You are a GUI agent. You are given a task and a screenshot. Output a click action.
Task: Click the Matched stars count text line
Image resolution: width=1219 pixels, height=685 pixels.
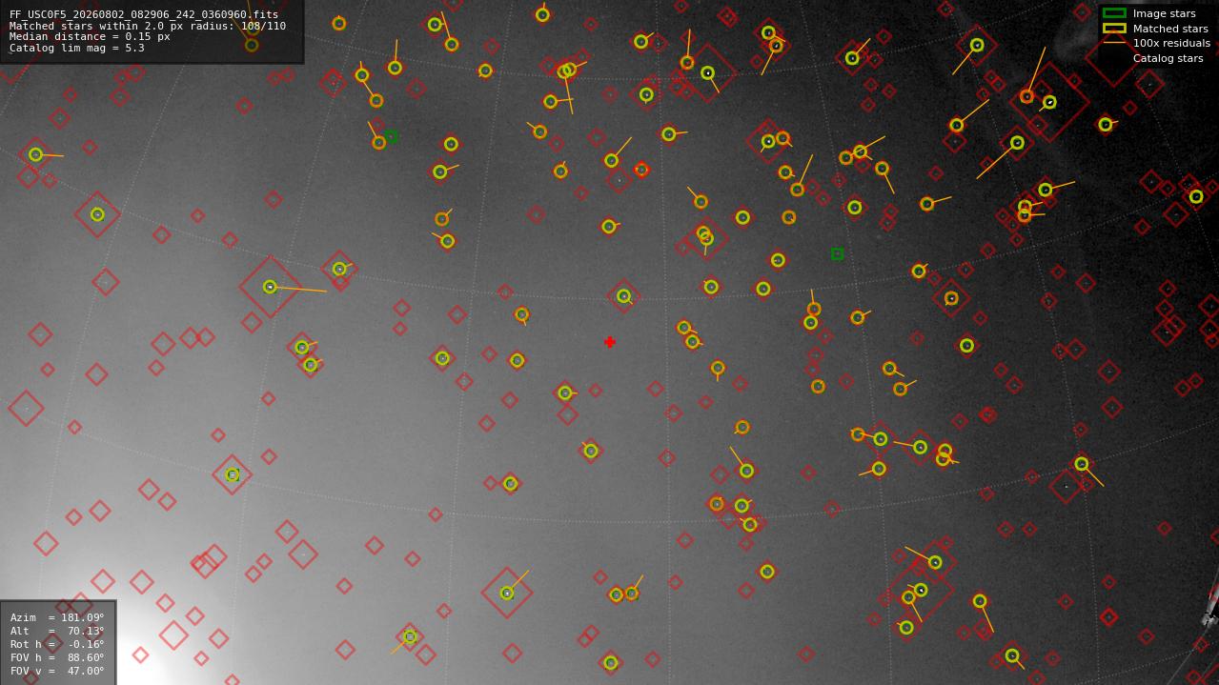[x=148, y=26]
